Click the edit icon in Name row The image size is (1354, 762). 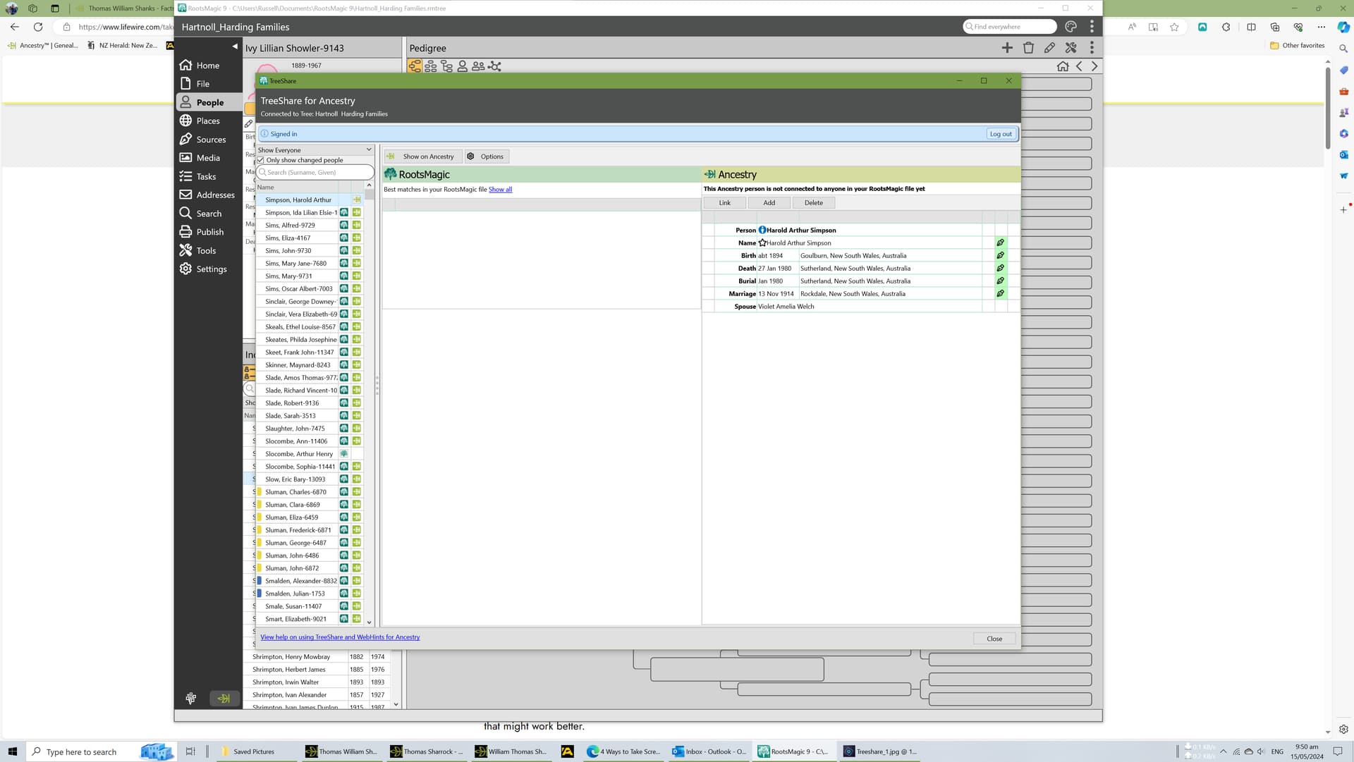pyautogui.click(x=1000, y=243)
